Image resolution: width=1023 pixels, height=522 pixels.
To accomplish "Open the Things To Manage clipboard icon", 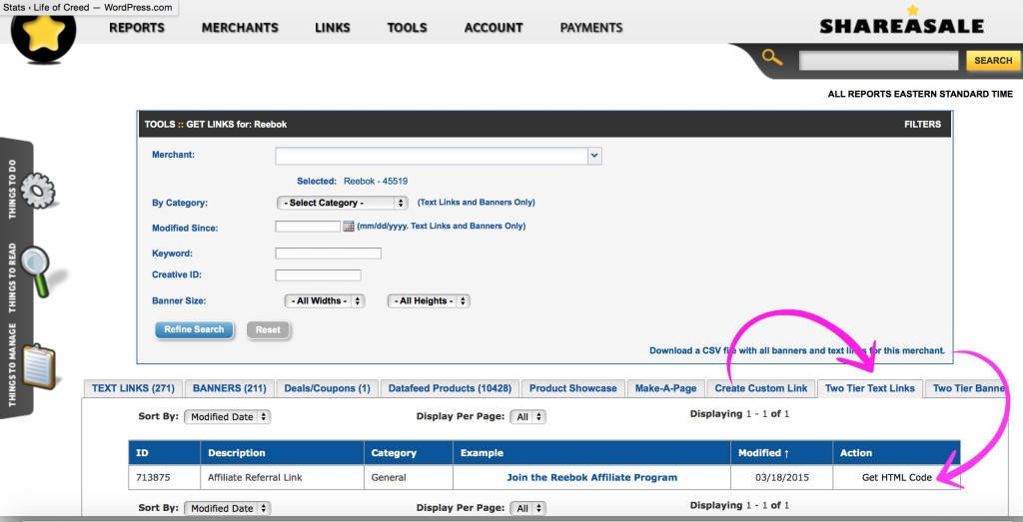I will point(38,365).
